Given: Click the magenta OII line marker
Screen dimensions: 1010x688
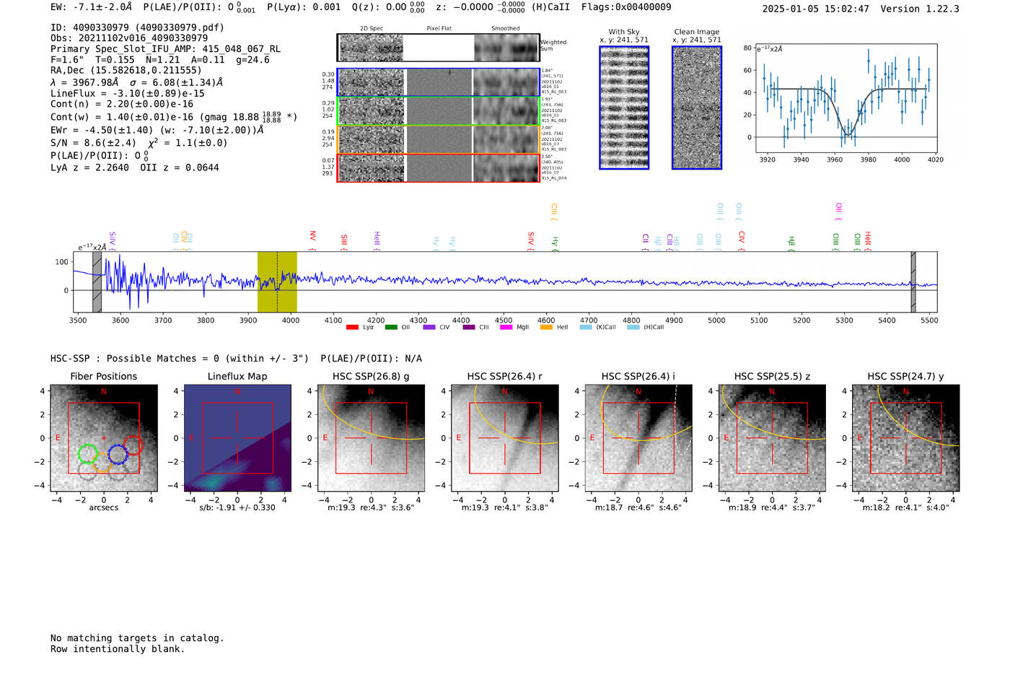Looking at the screenshot, I should (838, 212).
